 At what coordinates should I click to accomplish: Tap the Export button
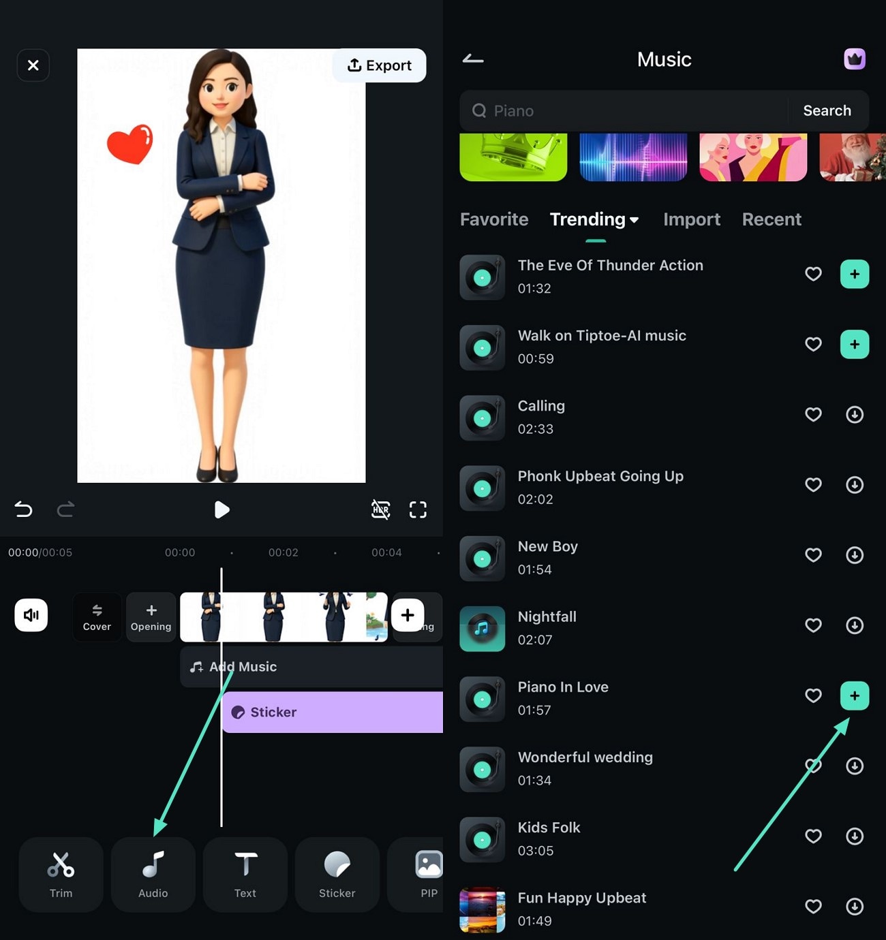380,65
